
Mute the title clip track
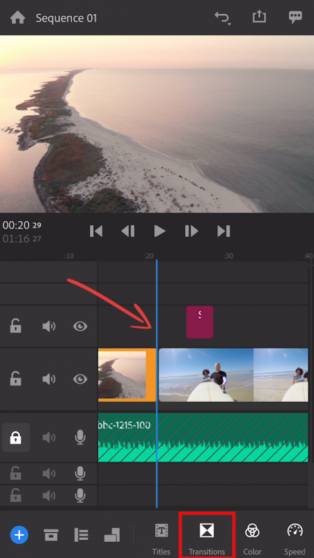click(49, 326)
